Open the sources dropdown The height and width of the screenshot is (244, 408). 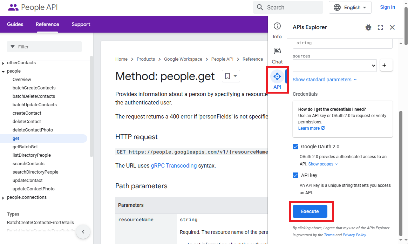[335, 66]
